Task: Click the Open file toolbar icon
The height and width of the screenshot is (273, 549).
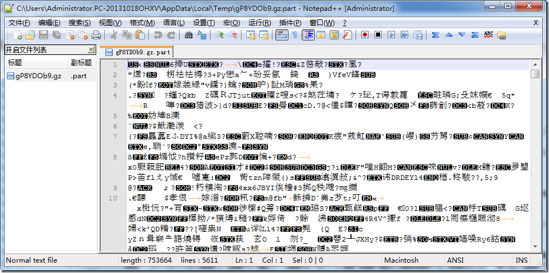Action: click(x=30, y=35)
